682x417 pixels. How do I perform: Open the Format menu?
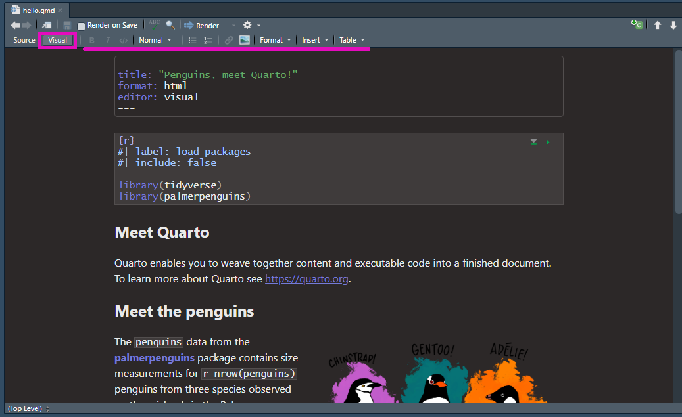(x=275, y=40)
